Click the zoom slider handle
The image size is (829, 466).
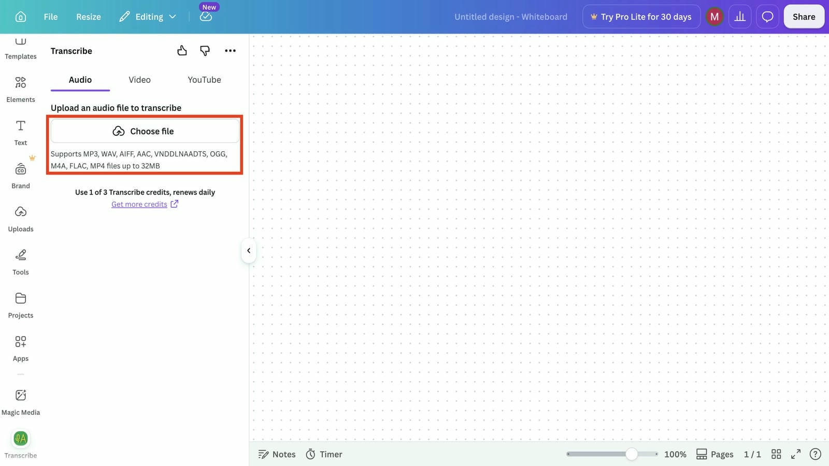point(631,454)
